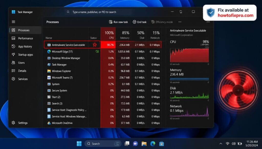Click the 98.7% CPU cell
Screen dimensions: 262x149
pos(108,45)
